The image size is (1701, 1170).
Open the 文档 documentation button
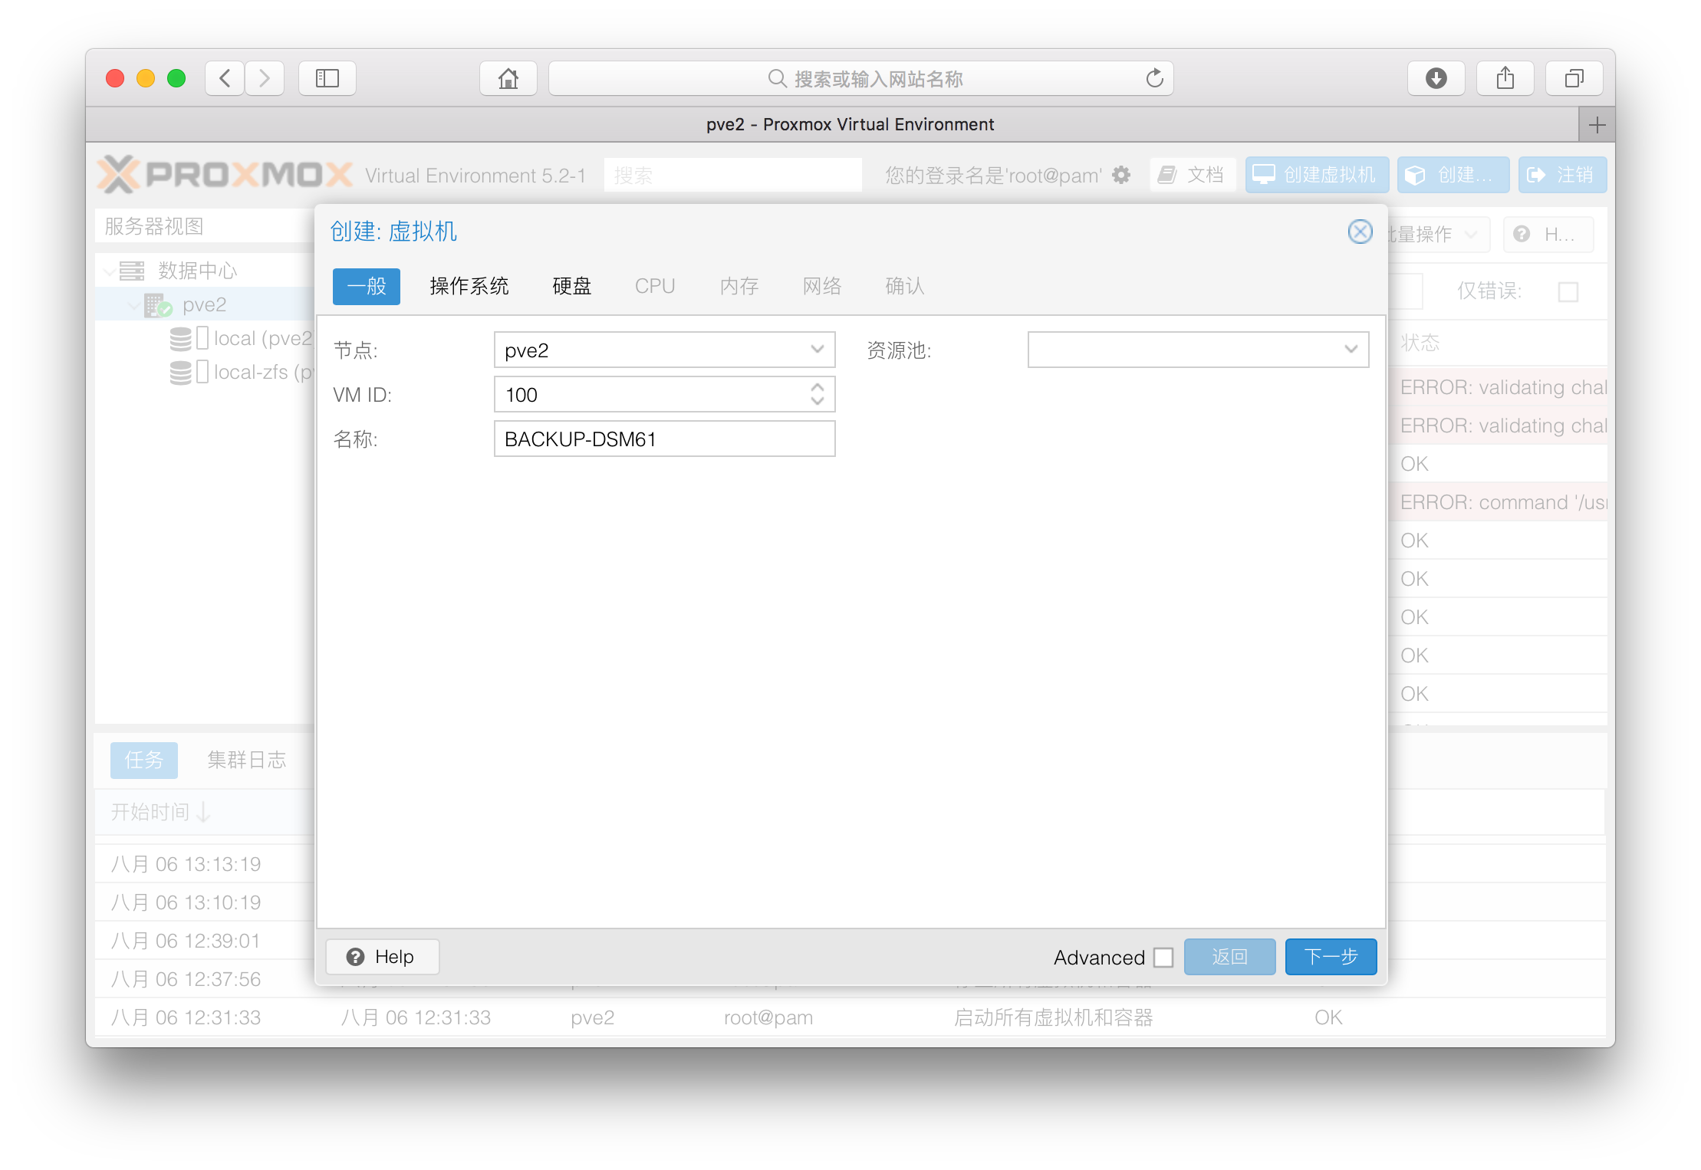click(1193, 175)
